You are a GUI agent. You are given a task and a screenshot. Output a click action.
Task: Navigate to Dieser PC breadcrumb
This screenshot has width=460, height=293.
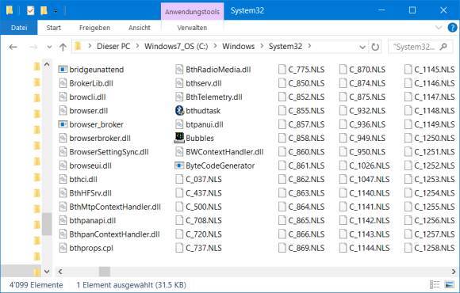click(x=113, y=46)
